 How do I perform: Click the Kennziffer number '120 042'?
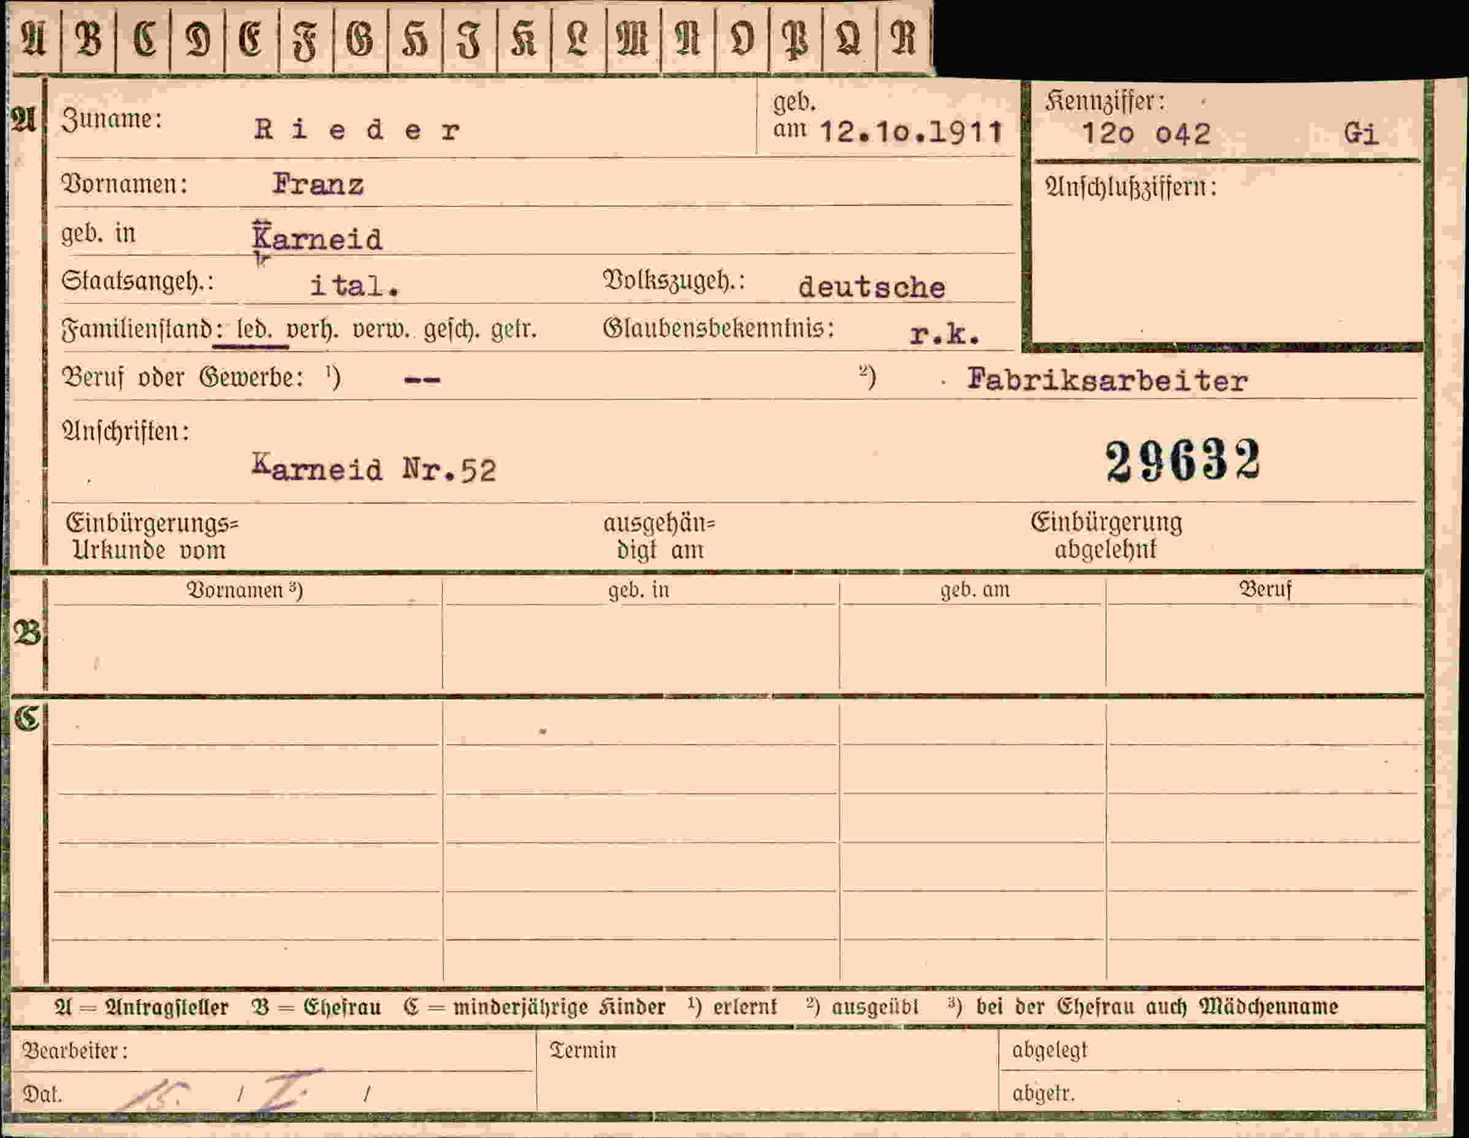[1145, 134]
